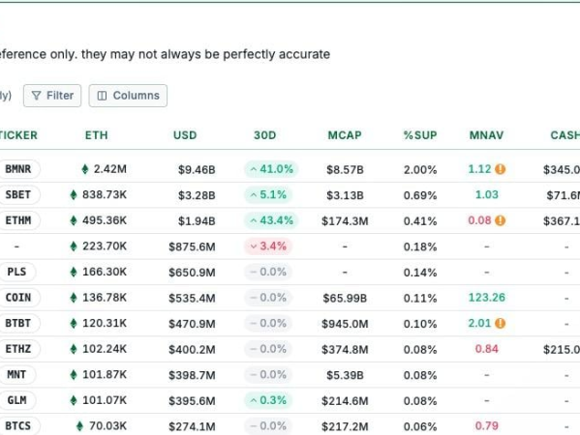
Task: Select the ETHZ ticker badge
Action: (18, 349)
